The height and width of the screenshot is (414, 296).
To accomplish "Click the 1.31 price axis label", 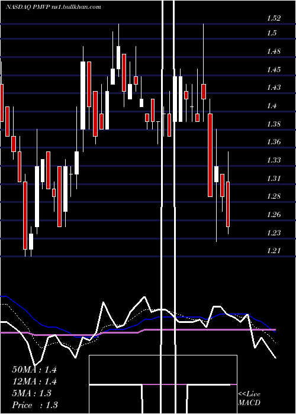I will click(x=274, y=179).
